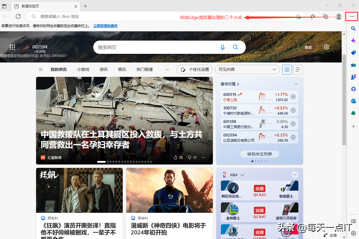Open 个性化设置 button

coord(195,69)
